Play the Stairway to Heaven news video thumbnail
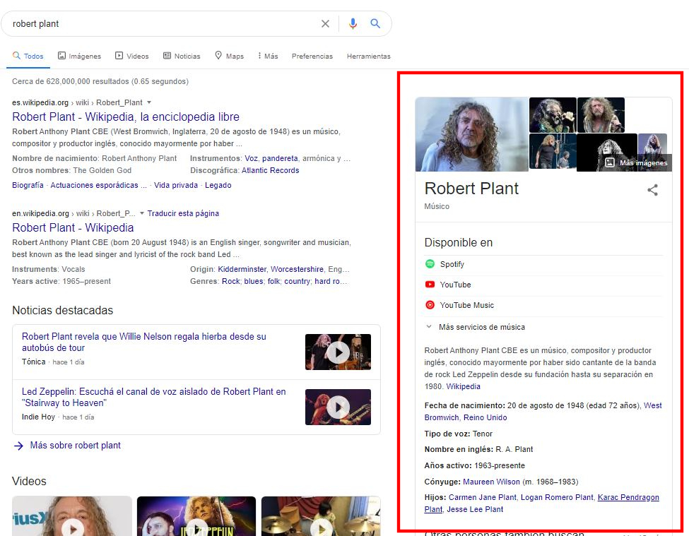 [x=338, y=407]
